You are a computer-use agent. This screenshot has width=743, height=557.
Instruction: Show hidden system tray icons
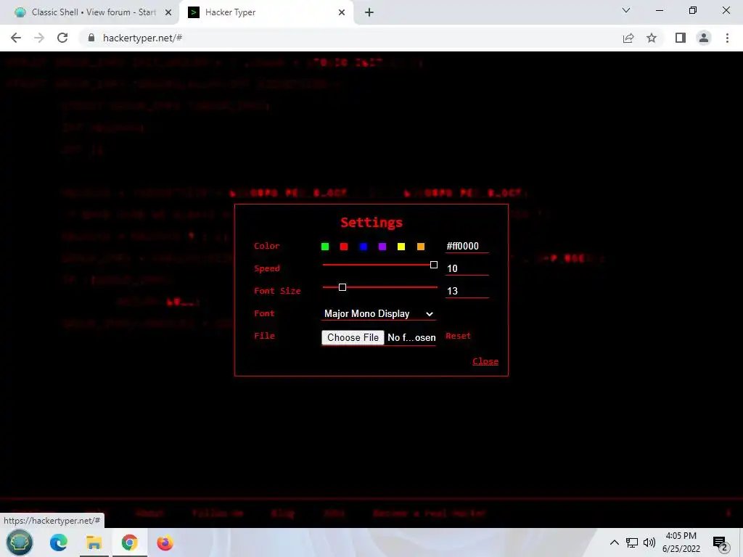pos(614,542)
